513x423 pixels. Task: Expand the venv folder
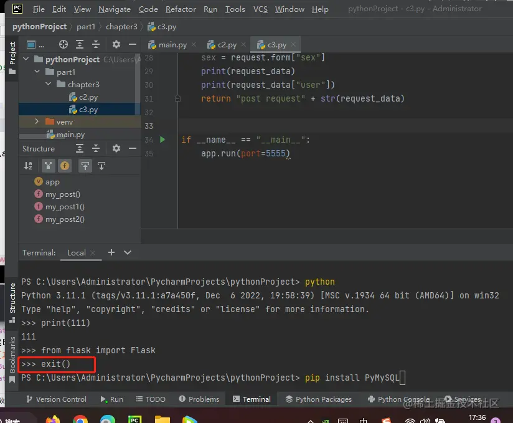click(x=37, y=121)
